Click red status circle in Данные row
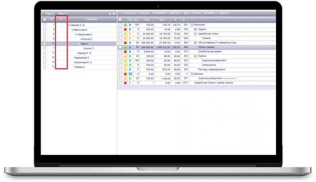The width and height of the screenshot is (316, 182). click(125, 74)
